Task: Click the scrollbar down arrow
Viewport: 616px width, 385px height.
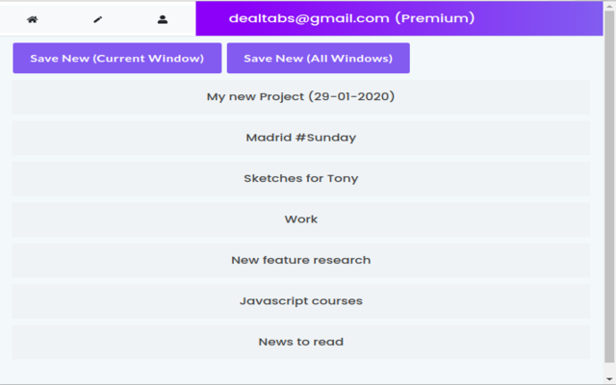Action: pos(609,379)
